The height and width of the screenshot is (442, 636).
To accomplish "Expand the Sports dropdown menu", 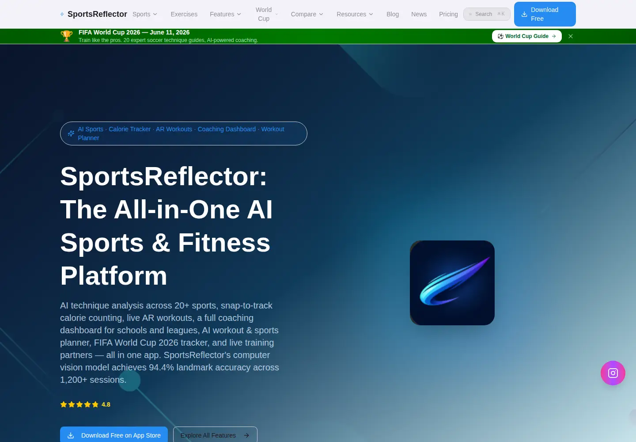I will coord(145,14).
